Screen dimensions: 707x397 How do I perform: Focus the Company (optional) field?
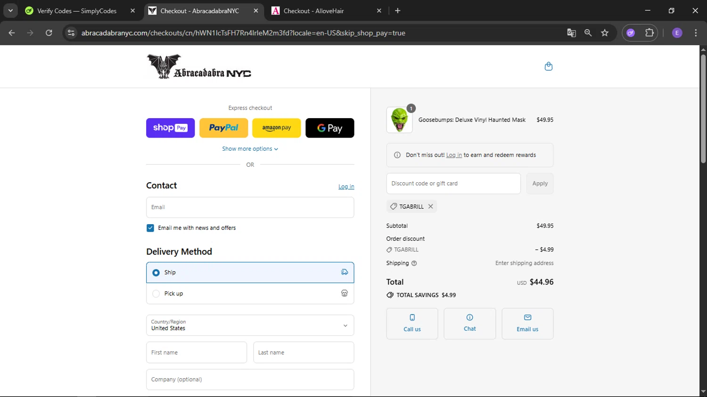coord(250,380)
